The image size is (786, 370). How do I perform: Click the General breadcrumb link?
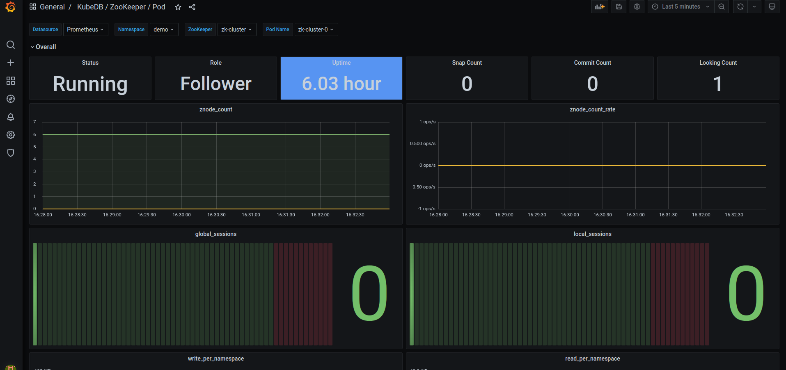click(52, 7)
